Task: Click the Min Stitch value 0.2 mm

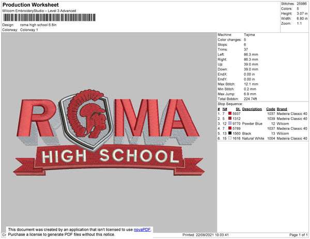Action: pos(250,89)
